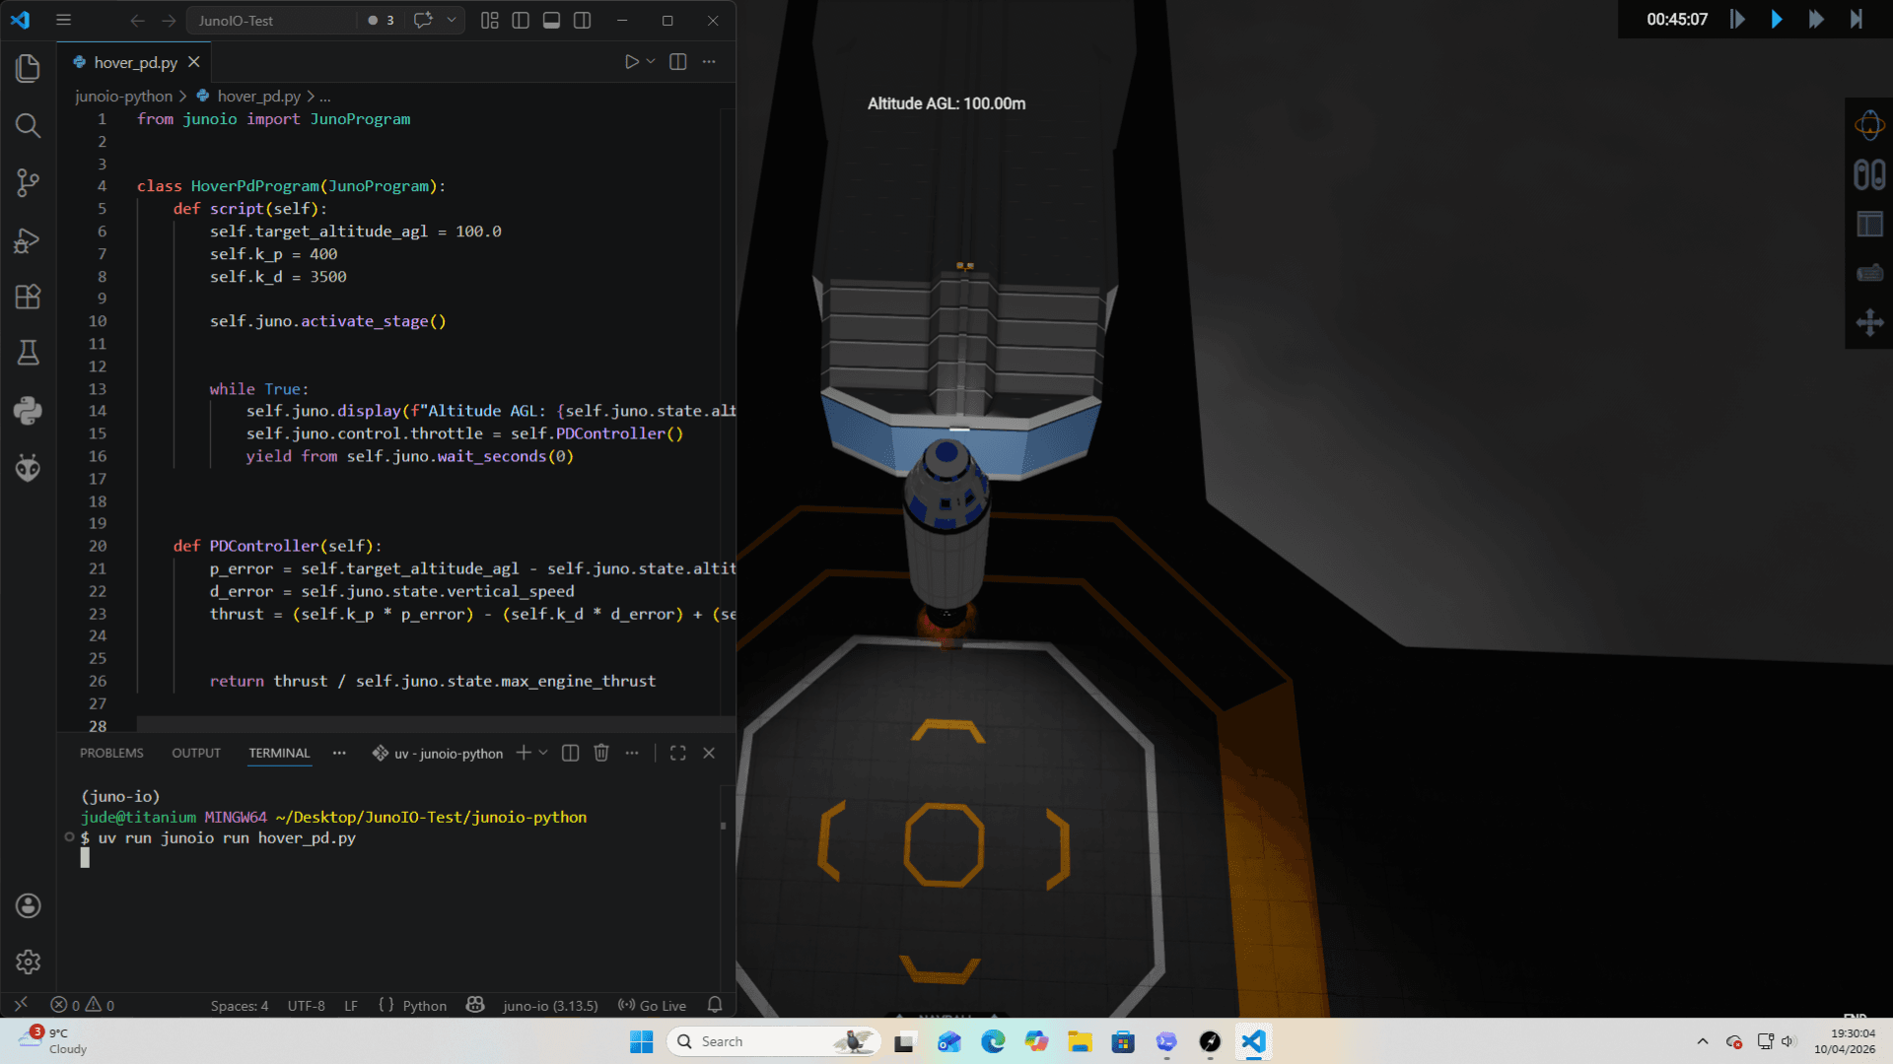Kill terminal with trash icon
1893x1064 pixels.
click(x=601, y=753)
